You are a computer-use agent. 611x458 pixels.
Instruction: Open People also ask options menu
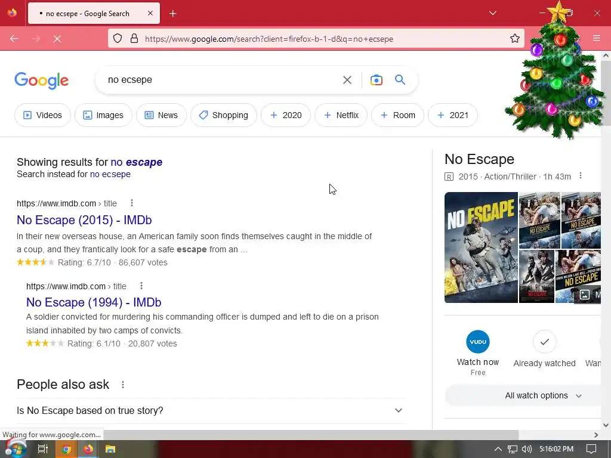pyautogui.click(x=123, y=385)
